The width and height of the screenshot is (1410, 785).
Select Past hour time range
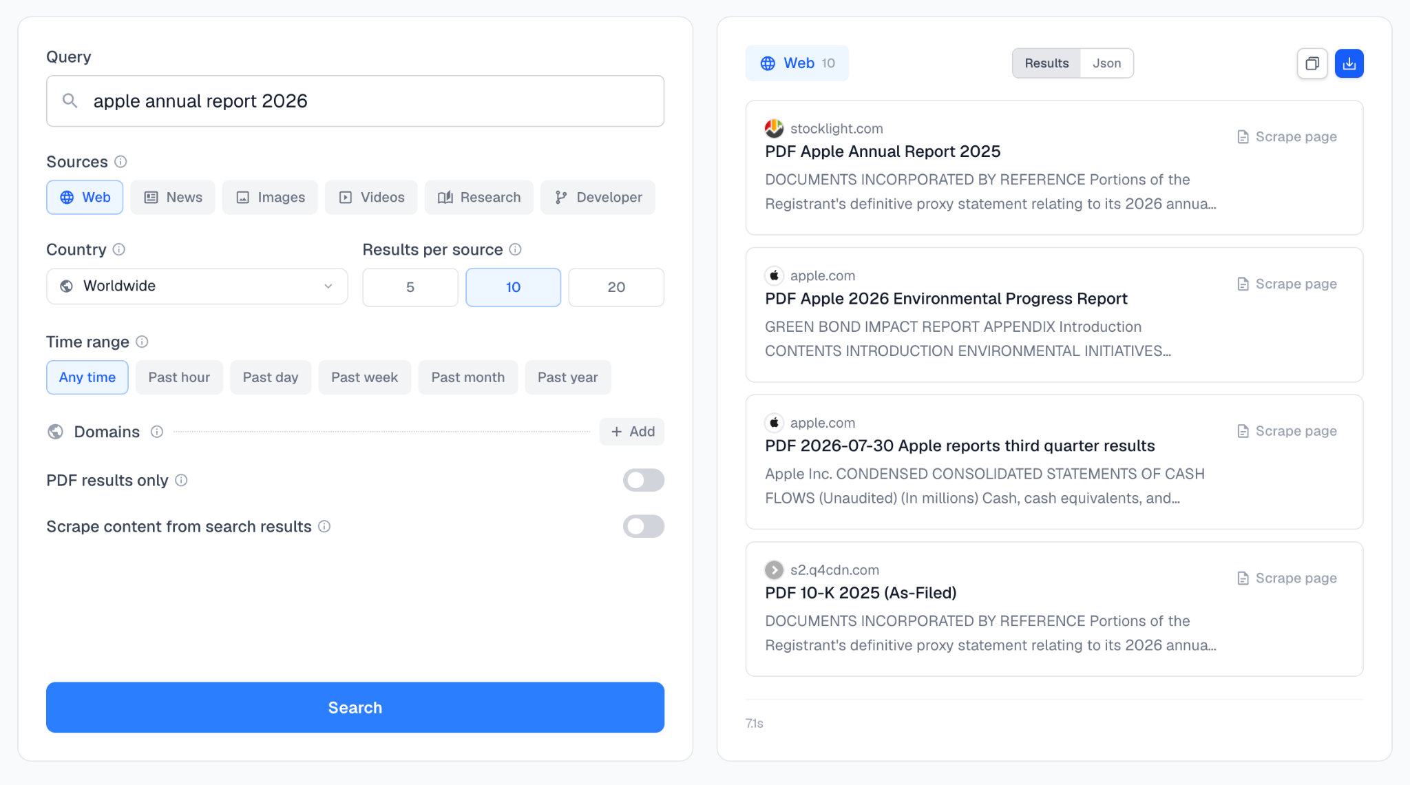pyautogui.click(x=179, y=377)
